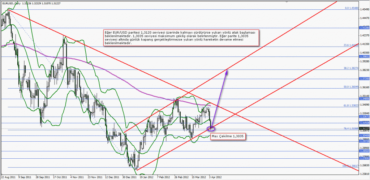
Task: Select the '76.4 1.31069' Fibonacci label
Action: point(351,129)
